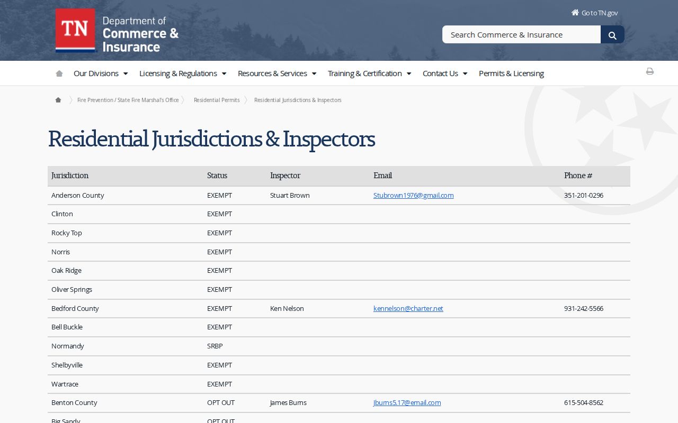Open the Contact Us menu
This screenshot has width=678, height=423.
pyautogui.click(x=440, y=73)
